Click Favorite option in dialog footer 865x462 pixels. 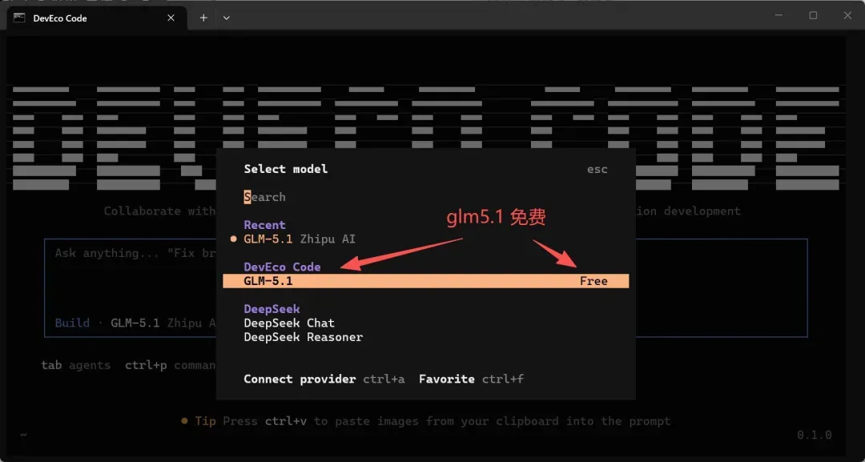coord(471,380)
